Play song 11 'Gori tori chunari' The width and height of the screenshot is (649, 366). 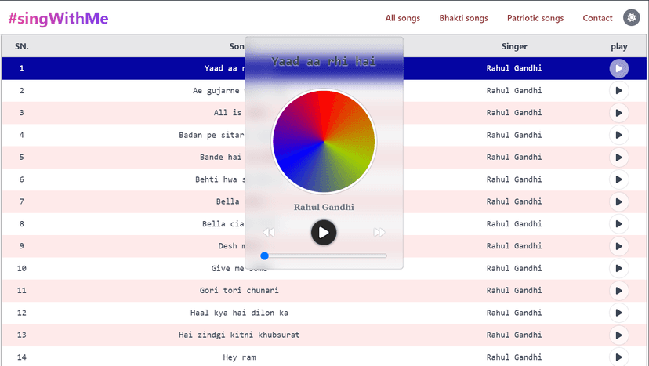[x=618, y=291]
